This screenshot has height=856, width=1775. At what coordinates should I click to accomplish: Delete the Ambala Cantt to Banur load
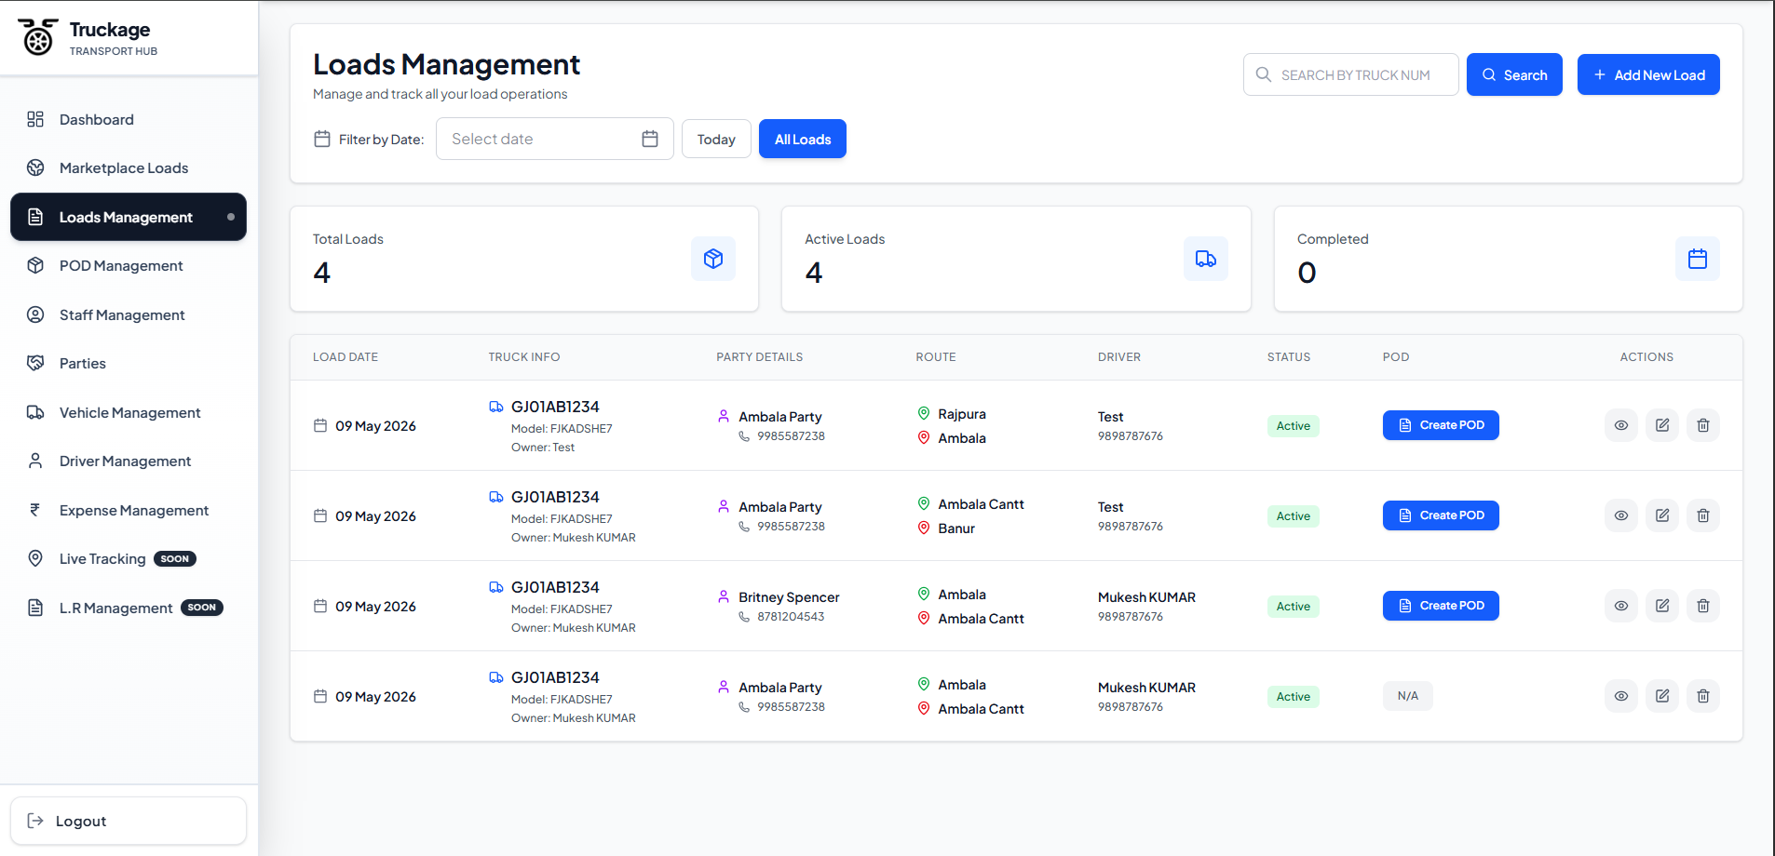coord(1703,515)
